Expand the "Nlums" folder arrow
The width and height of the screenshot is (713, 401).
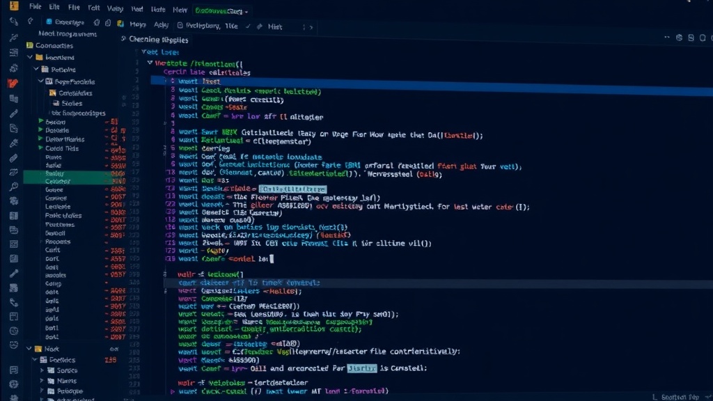41,381
